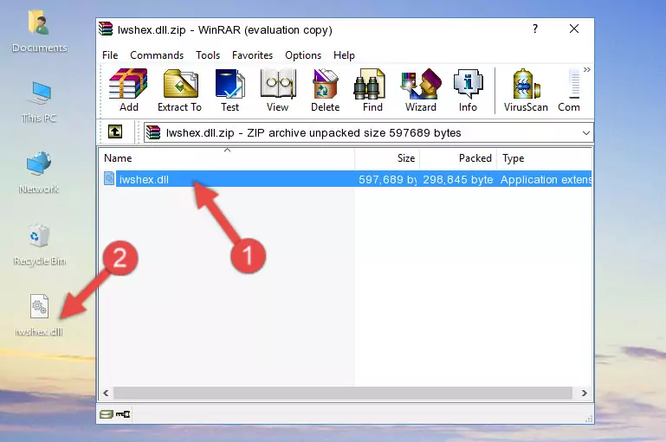Sort the list by the Packed column

(x=458, y=158)
